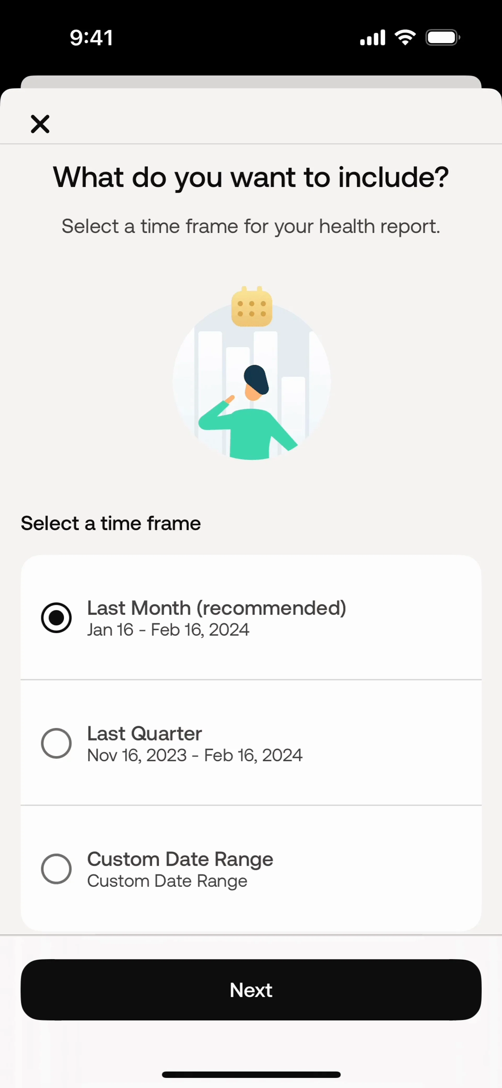The height and width of the screenshot is (1088, 502).
Task: Tap the 'Select a time frame' section label
Action: pos(111,524)
